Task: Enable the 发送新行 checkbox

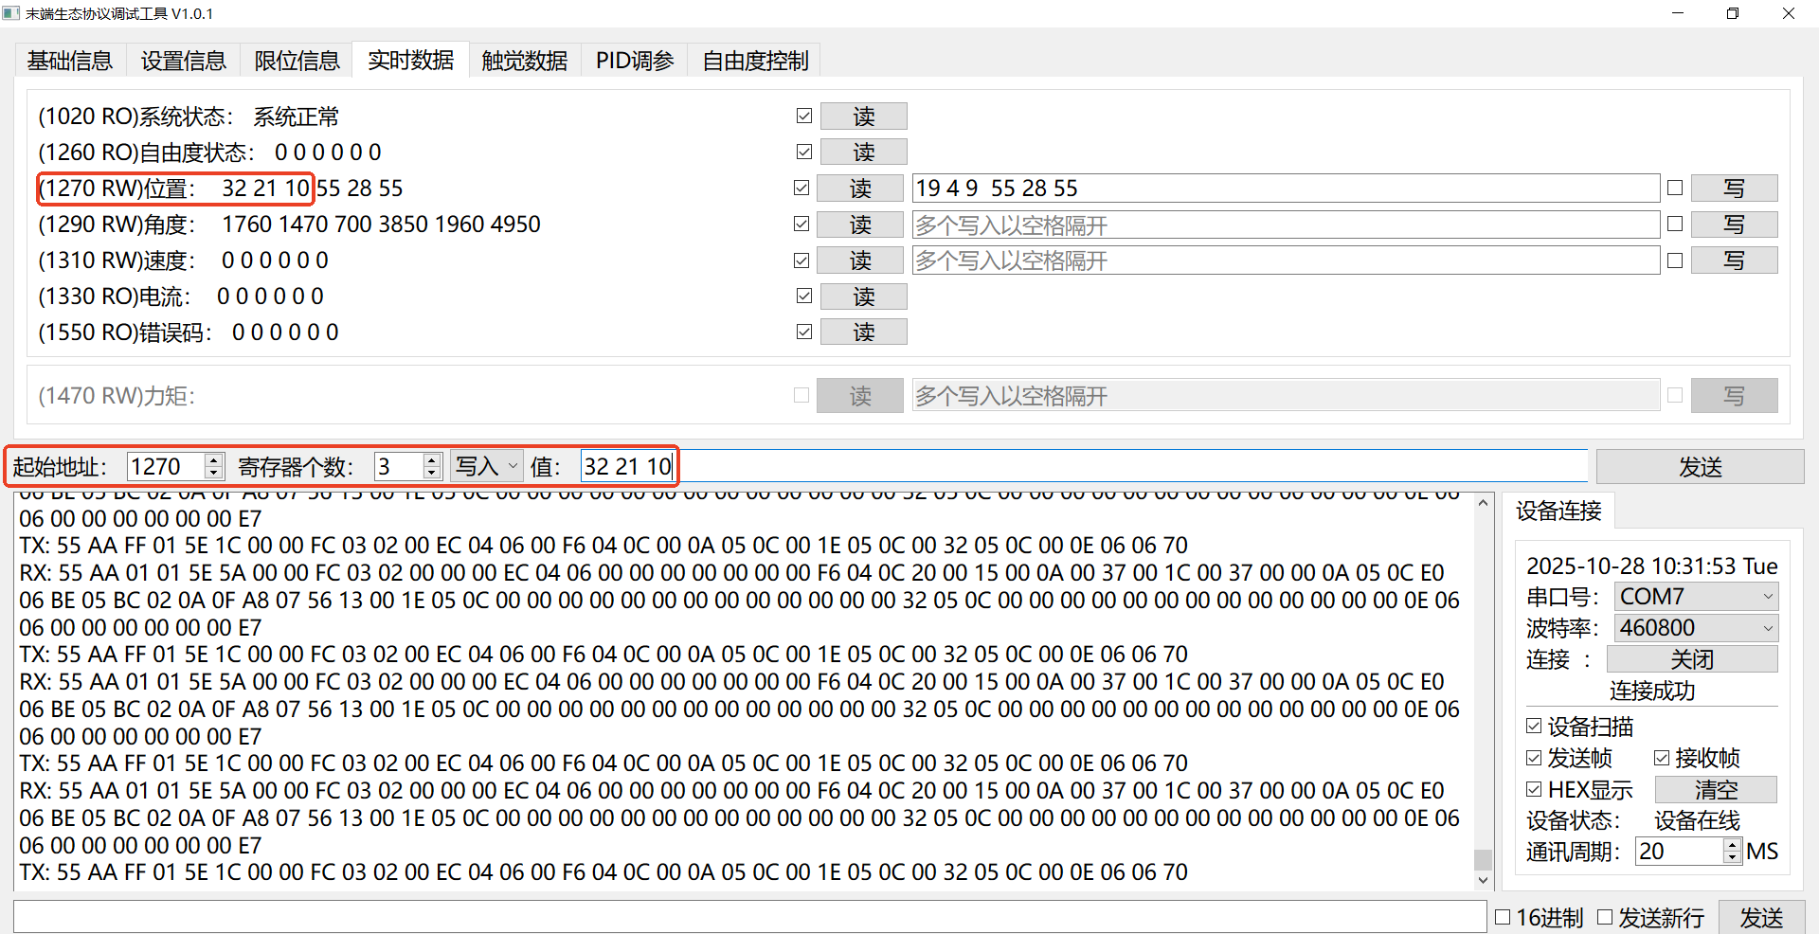Action: pos(1606,916)
